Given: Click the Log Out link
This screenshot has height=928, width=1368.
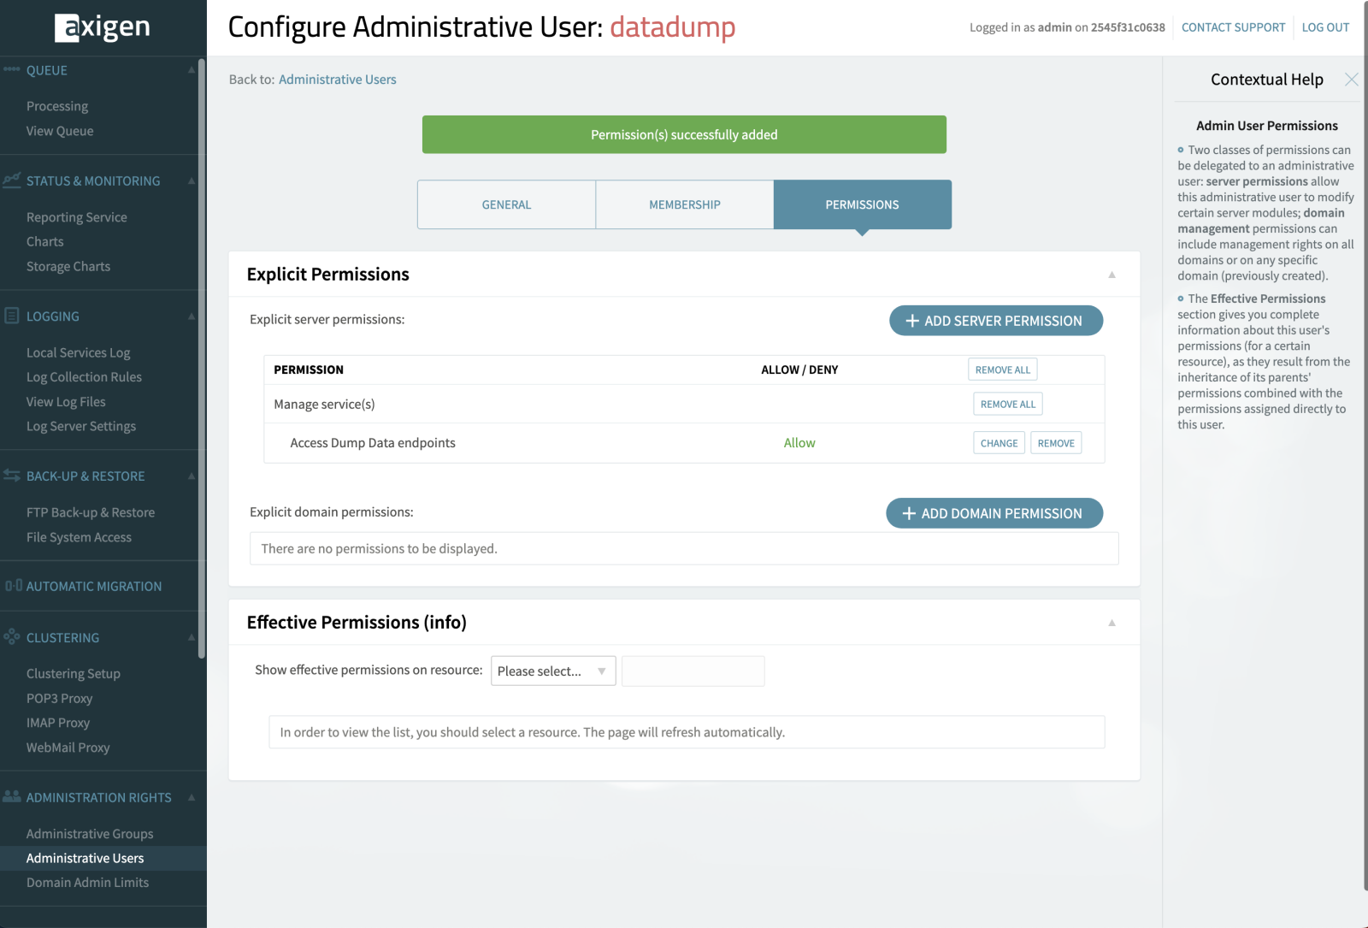Looking at the screenshot, I should 1325,27.
